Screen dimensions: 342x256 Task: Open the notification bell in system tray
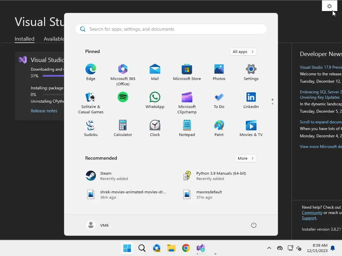[x=333, y=248]
